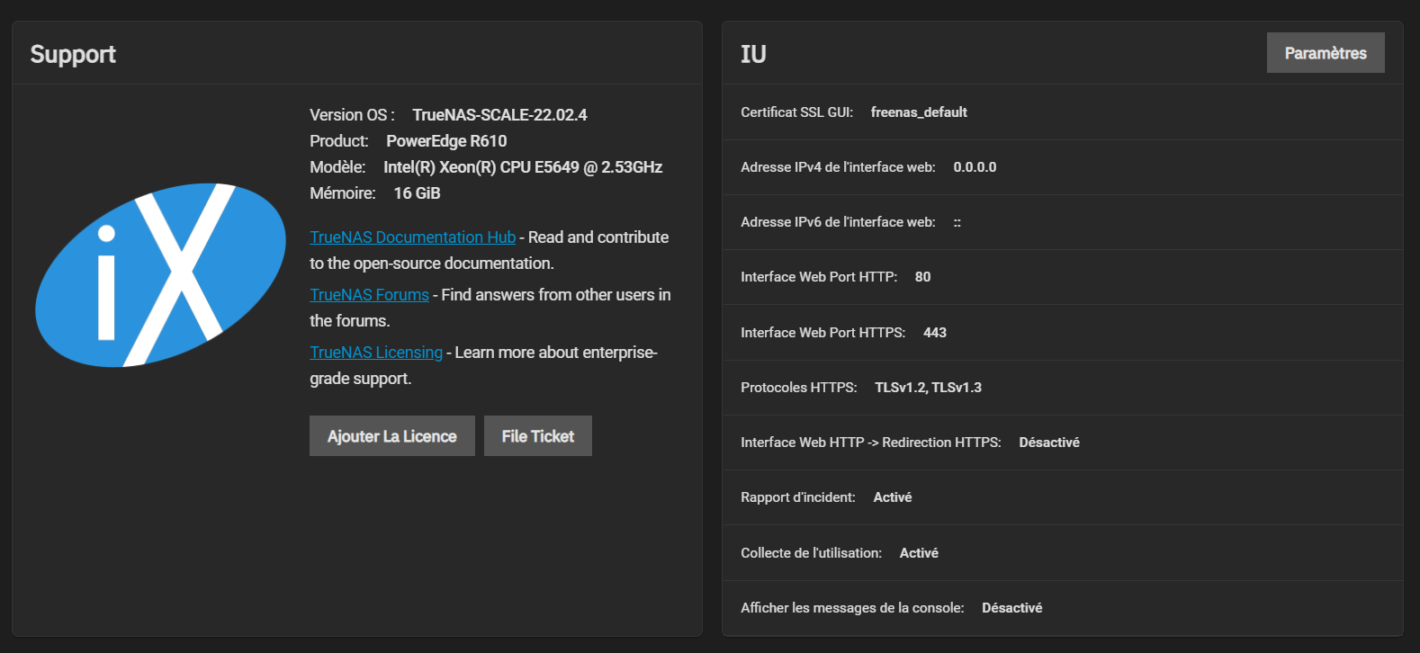Click the Intel Xeon CPU model text
1420x653 pixels.
click(x=522, y=167)
